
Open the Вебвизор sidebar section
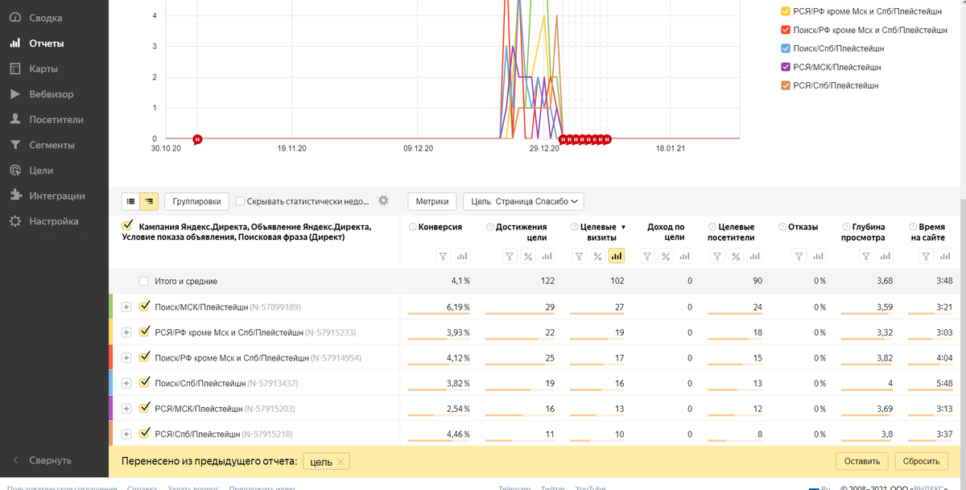(x=52, y=94)
